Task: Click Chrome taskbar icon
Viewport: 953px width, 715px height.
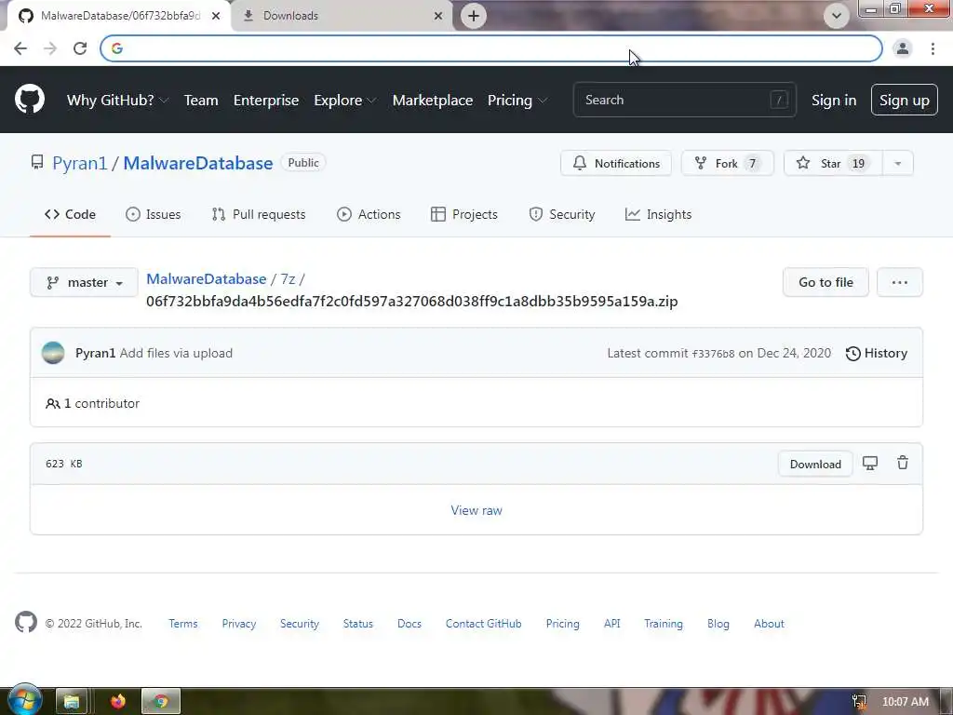Action: click(161, 702)
